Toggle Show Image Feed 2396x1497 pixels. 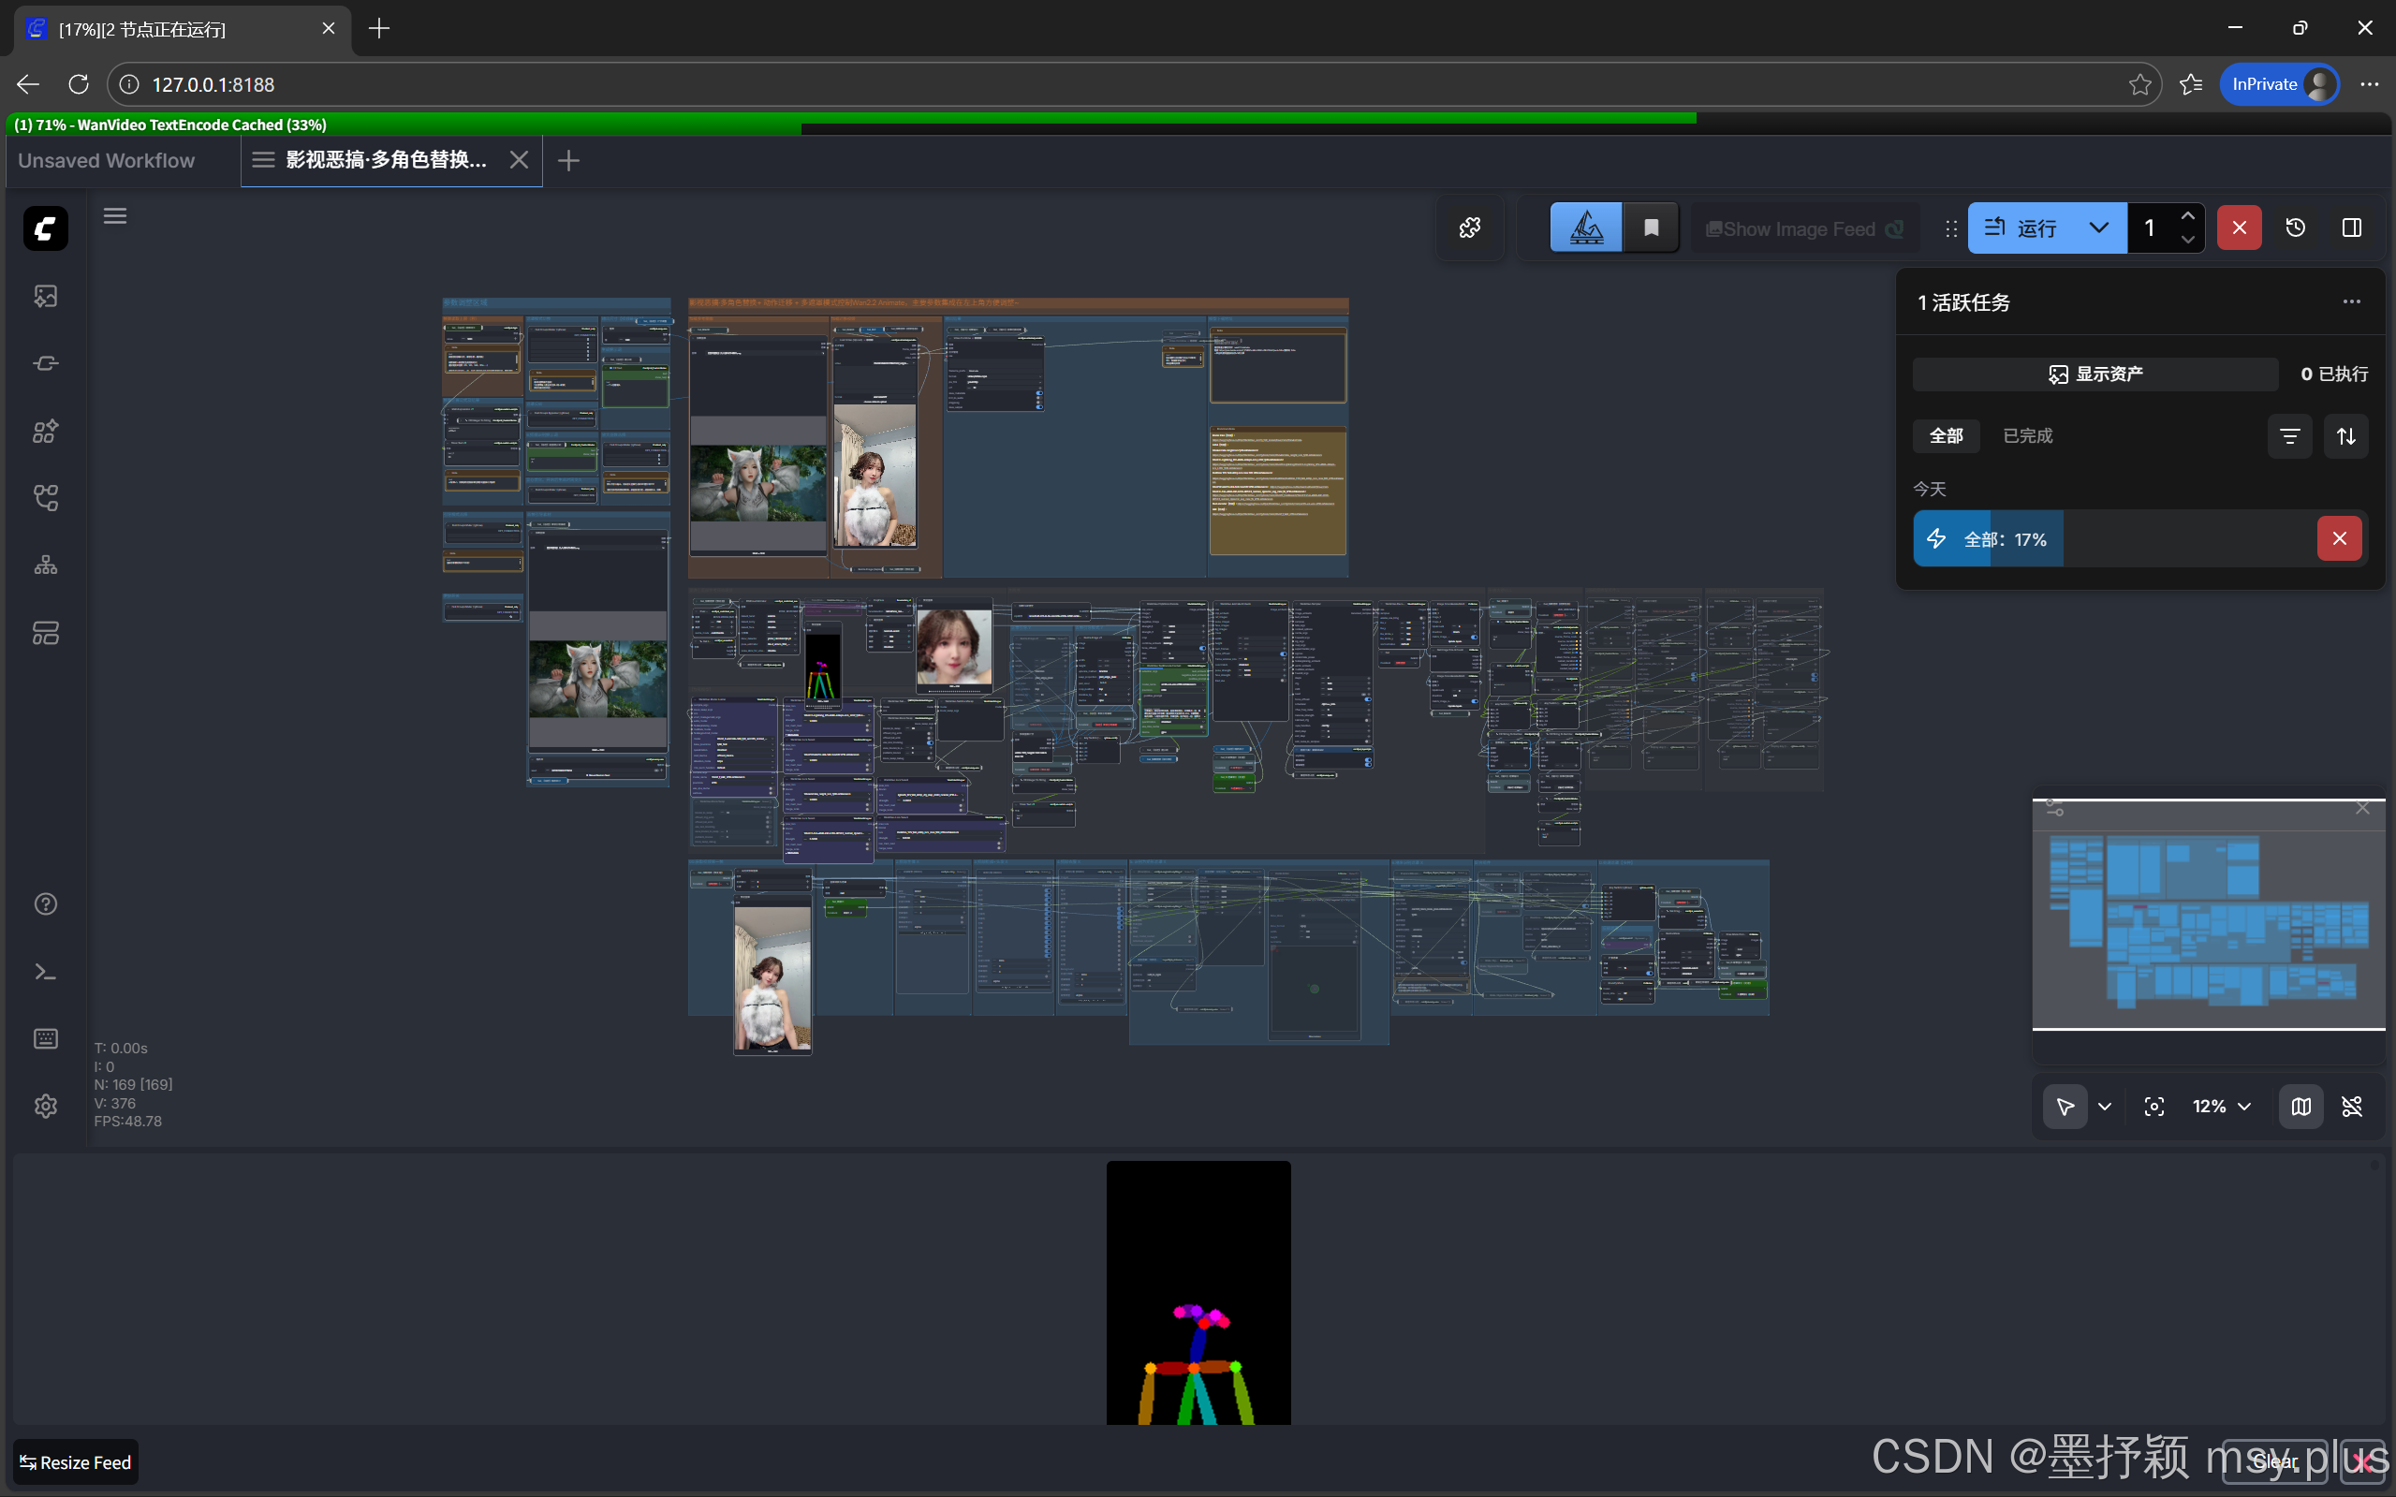tap(1804, 228)
